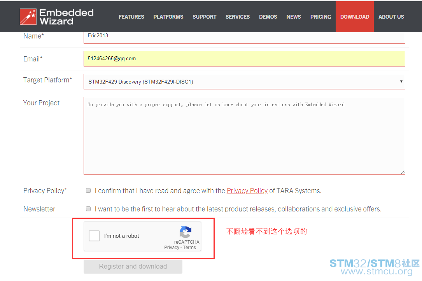Open the SERVICES menu item
Screen dimensions: 422x281
(238, 17)
